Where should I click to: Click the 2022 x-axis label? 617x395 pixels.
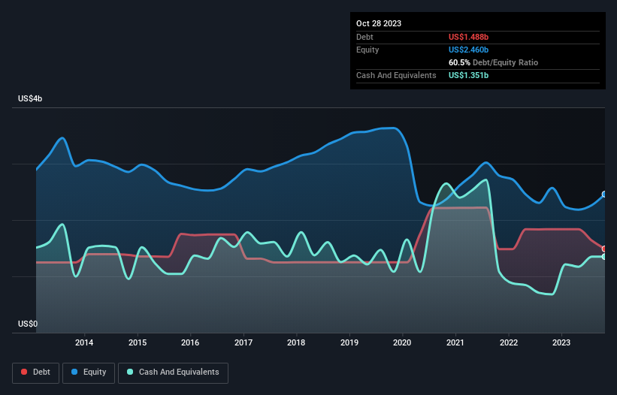point(509,342)
